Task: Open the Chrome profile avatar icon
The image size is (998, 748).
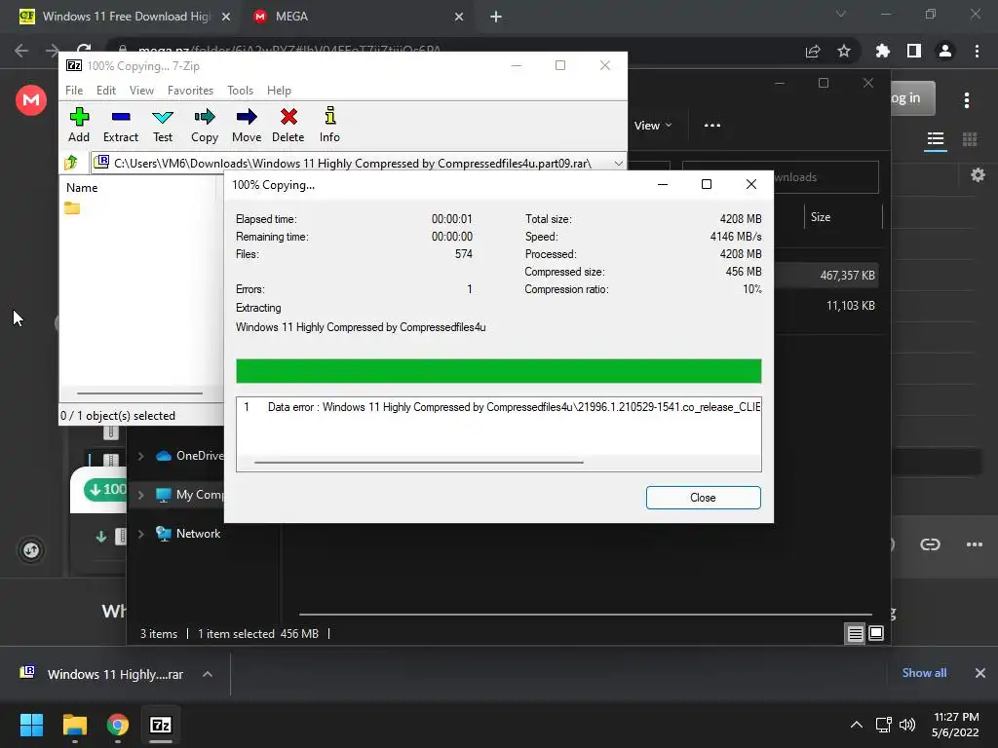Action: coord(945,51)
